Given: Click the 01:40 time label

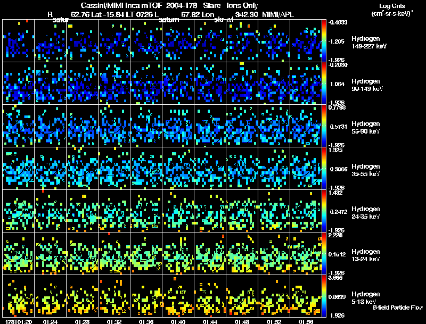Looking at the screenshot, I should (178, 322).
